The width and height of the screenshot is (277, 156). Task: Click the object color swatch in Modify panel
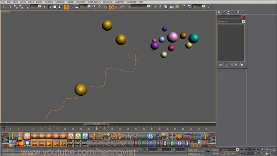pos(244,17)
